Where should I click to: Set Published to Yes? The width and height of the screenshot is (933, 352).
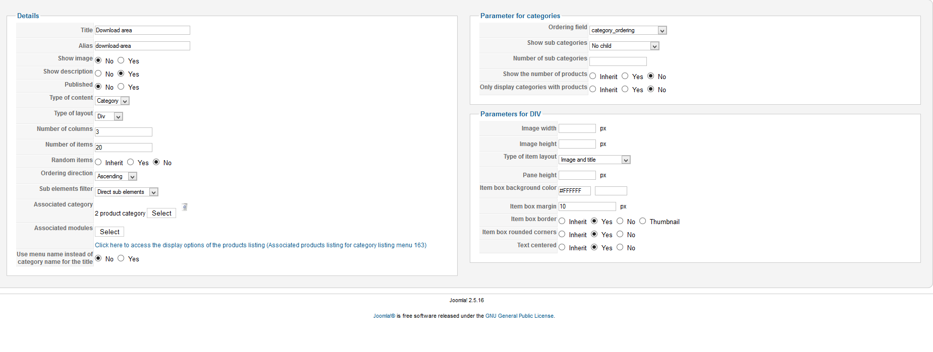tap(121, 87)
